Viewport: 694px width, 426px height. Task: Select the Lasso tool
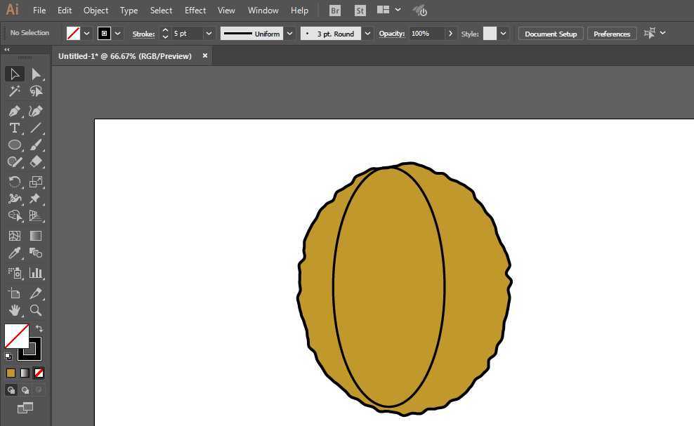coord(36,91)
